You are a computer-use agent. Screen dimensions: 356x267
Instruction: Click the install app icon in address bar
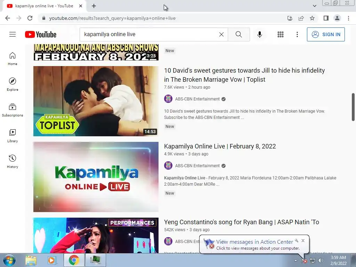click(x=290, y=18)
